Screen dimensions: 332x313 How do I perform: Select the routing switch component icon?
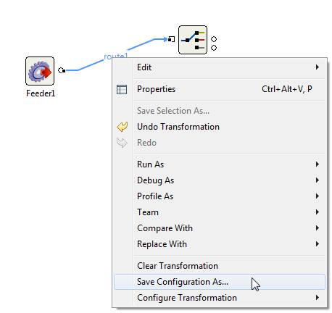(193, 40)
